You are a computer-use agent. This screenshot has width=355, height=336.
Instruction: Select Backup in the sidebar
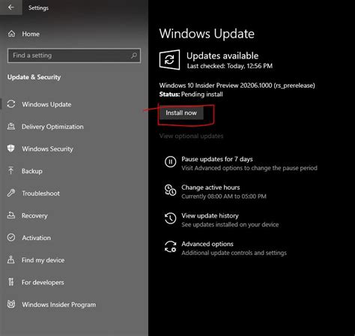32,171
